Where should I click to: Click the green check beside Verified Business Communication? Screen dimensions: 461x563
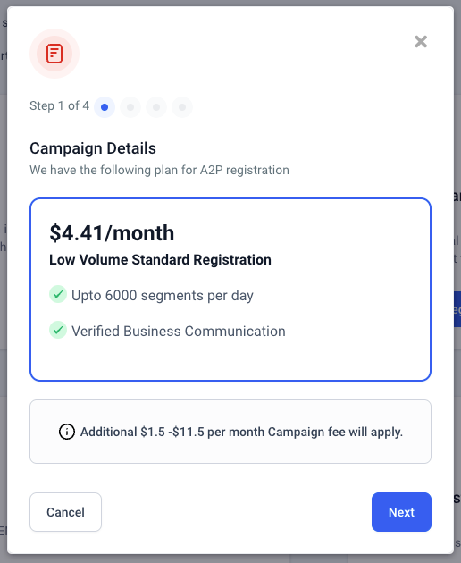pos(58,330)
